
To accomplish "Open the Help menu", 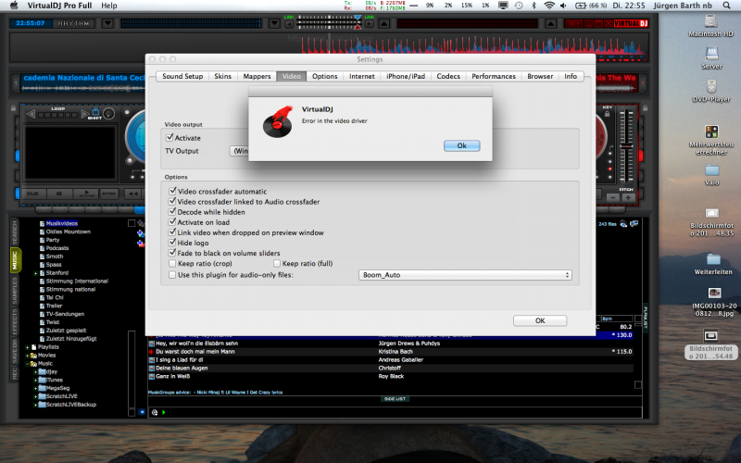I will tap(109, 6).
